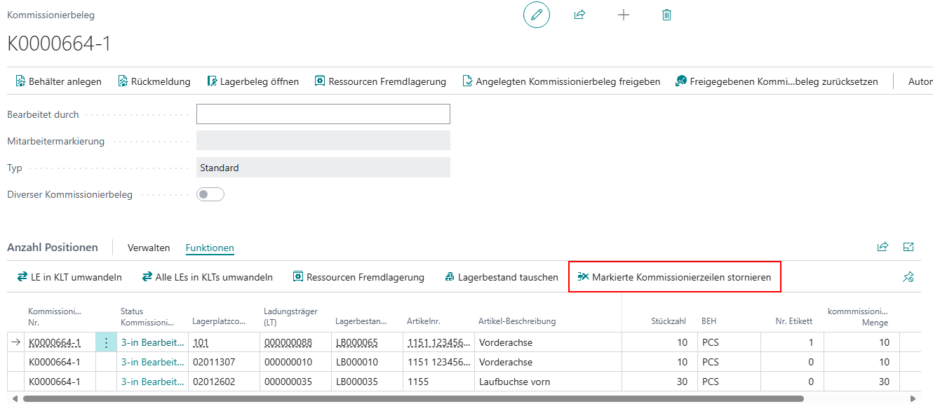Open the three-dot row menu for the first line
The image size is (933, 404).
tap(106, 343)
